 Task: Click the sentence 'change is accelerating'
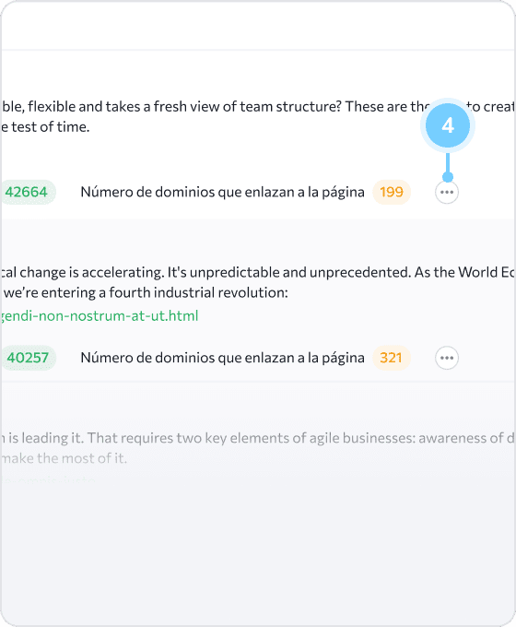[82, 272]
